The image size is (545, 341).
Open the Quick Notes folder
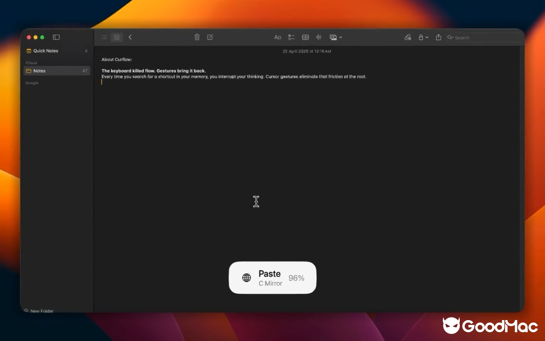(x=46, y=51)
